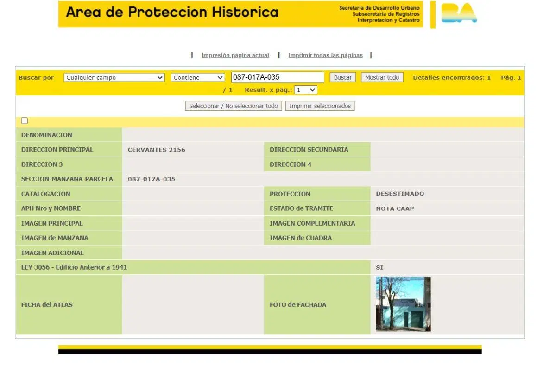Screen dimensions: 556x379
Task: Click the 'IMAGEN COMPLEMENTARIA' label
Action: 312,223
